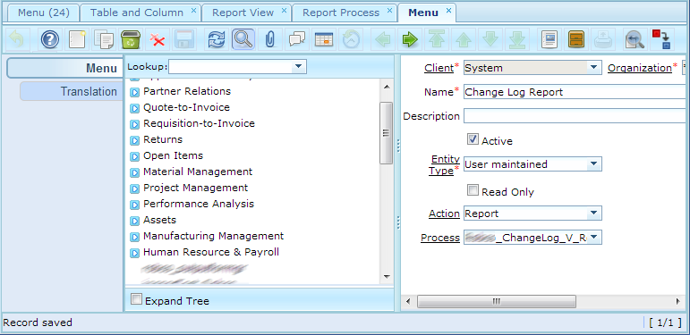Open the Archive cabinet icon
The image size is (690, 335).
575,40
